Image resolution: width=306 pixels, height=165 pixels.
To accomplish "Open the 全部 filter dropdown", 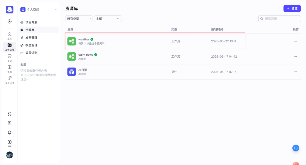I will tap(107, 19).
